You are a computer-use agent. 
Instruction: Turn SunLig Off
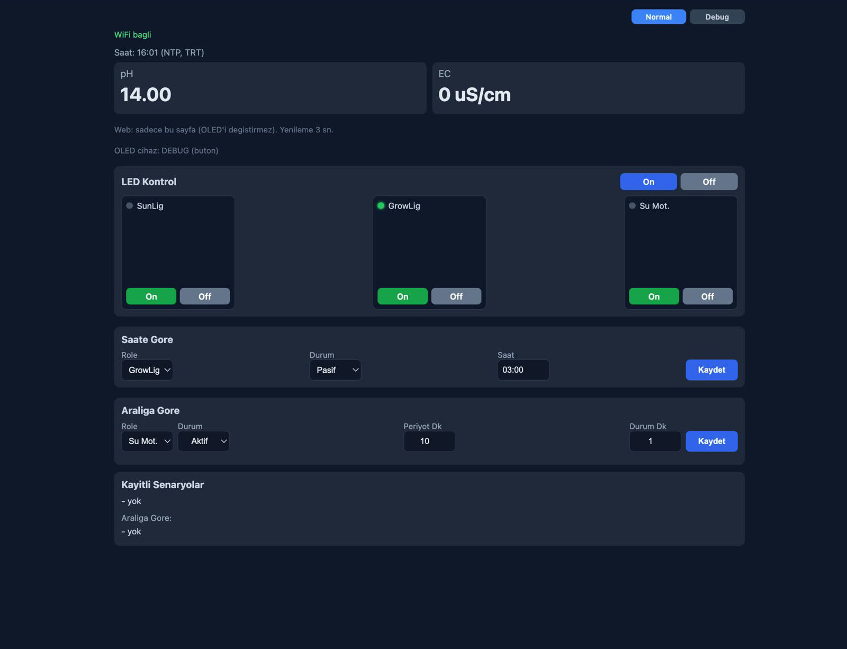pos(205,296)
